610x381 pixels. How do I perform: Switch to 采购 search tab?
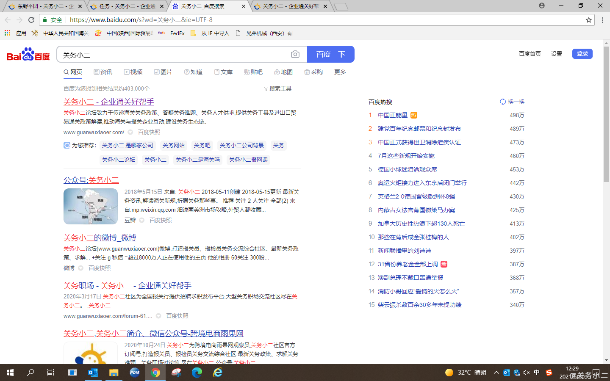pyautogui.click(x=313, y=72)
